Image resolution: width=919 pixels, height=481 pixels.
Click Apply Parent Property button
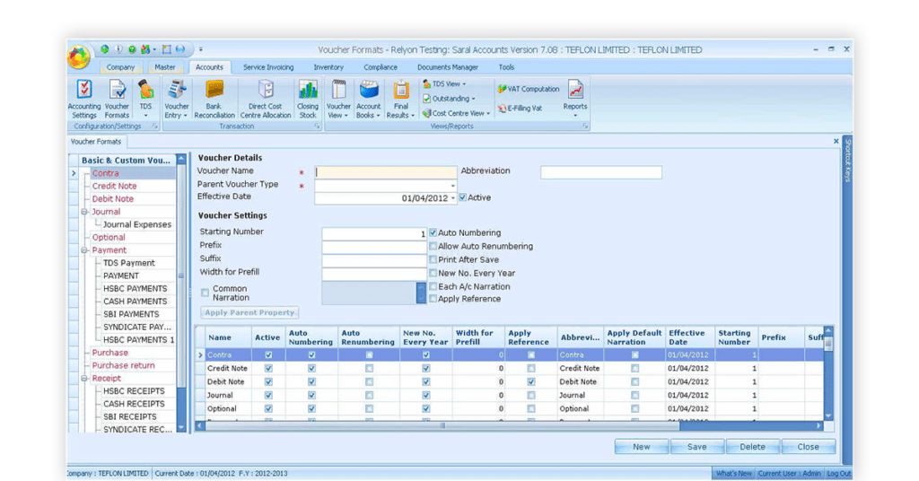pos(249,313)
